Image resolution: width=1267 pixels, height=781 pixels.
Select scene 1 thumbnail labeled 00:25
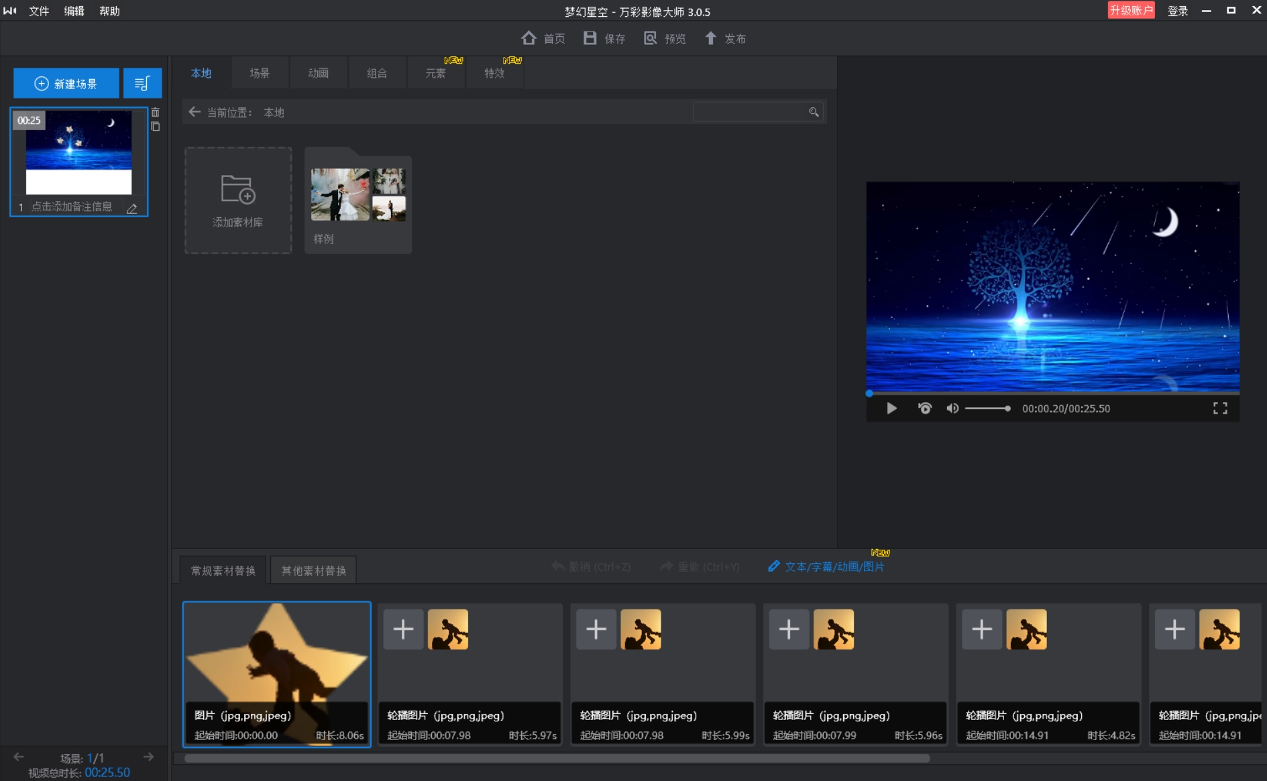pos(78,153)
